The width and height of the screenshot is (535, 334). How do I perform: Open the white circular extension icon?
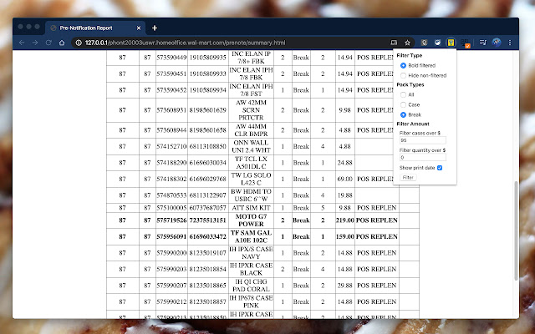[x=437, y=43]
